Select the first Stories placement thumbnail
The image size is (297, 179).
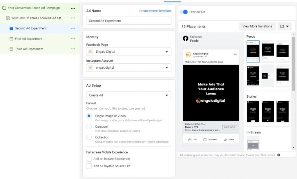(x=253, y=112)
